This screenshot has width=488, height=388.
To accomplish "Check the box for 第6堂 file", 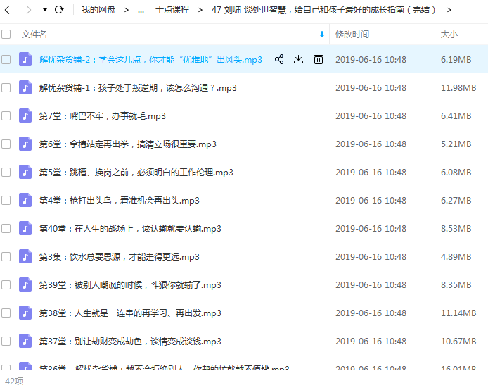I will pyautogui.click(x=6, y=144).
